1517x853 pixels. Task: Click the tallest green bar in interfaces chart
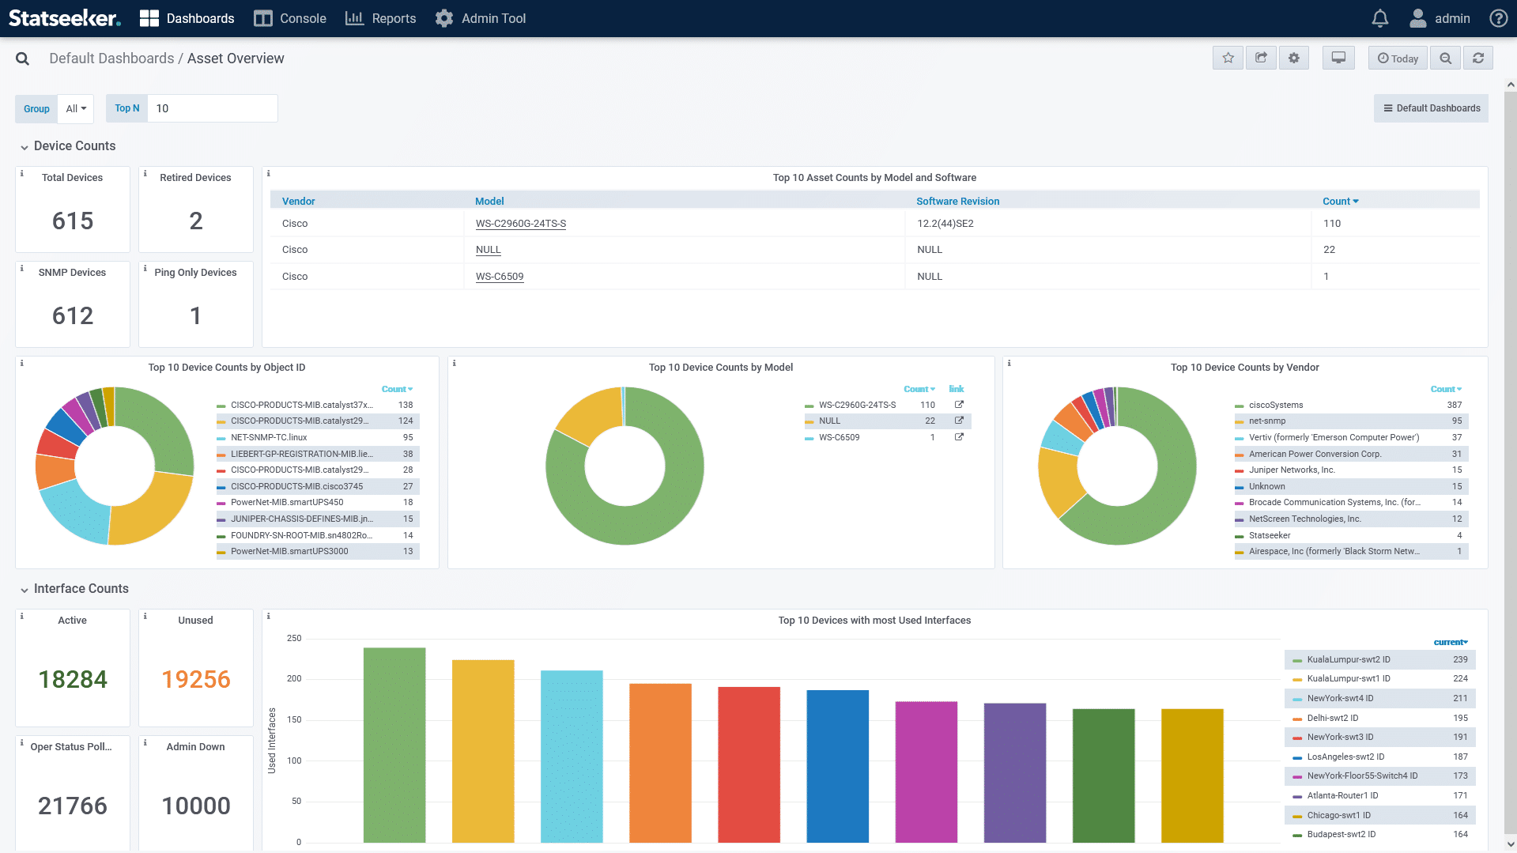(x=394, y=745)
